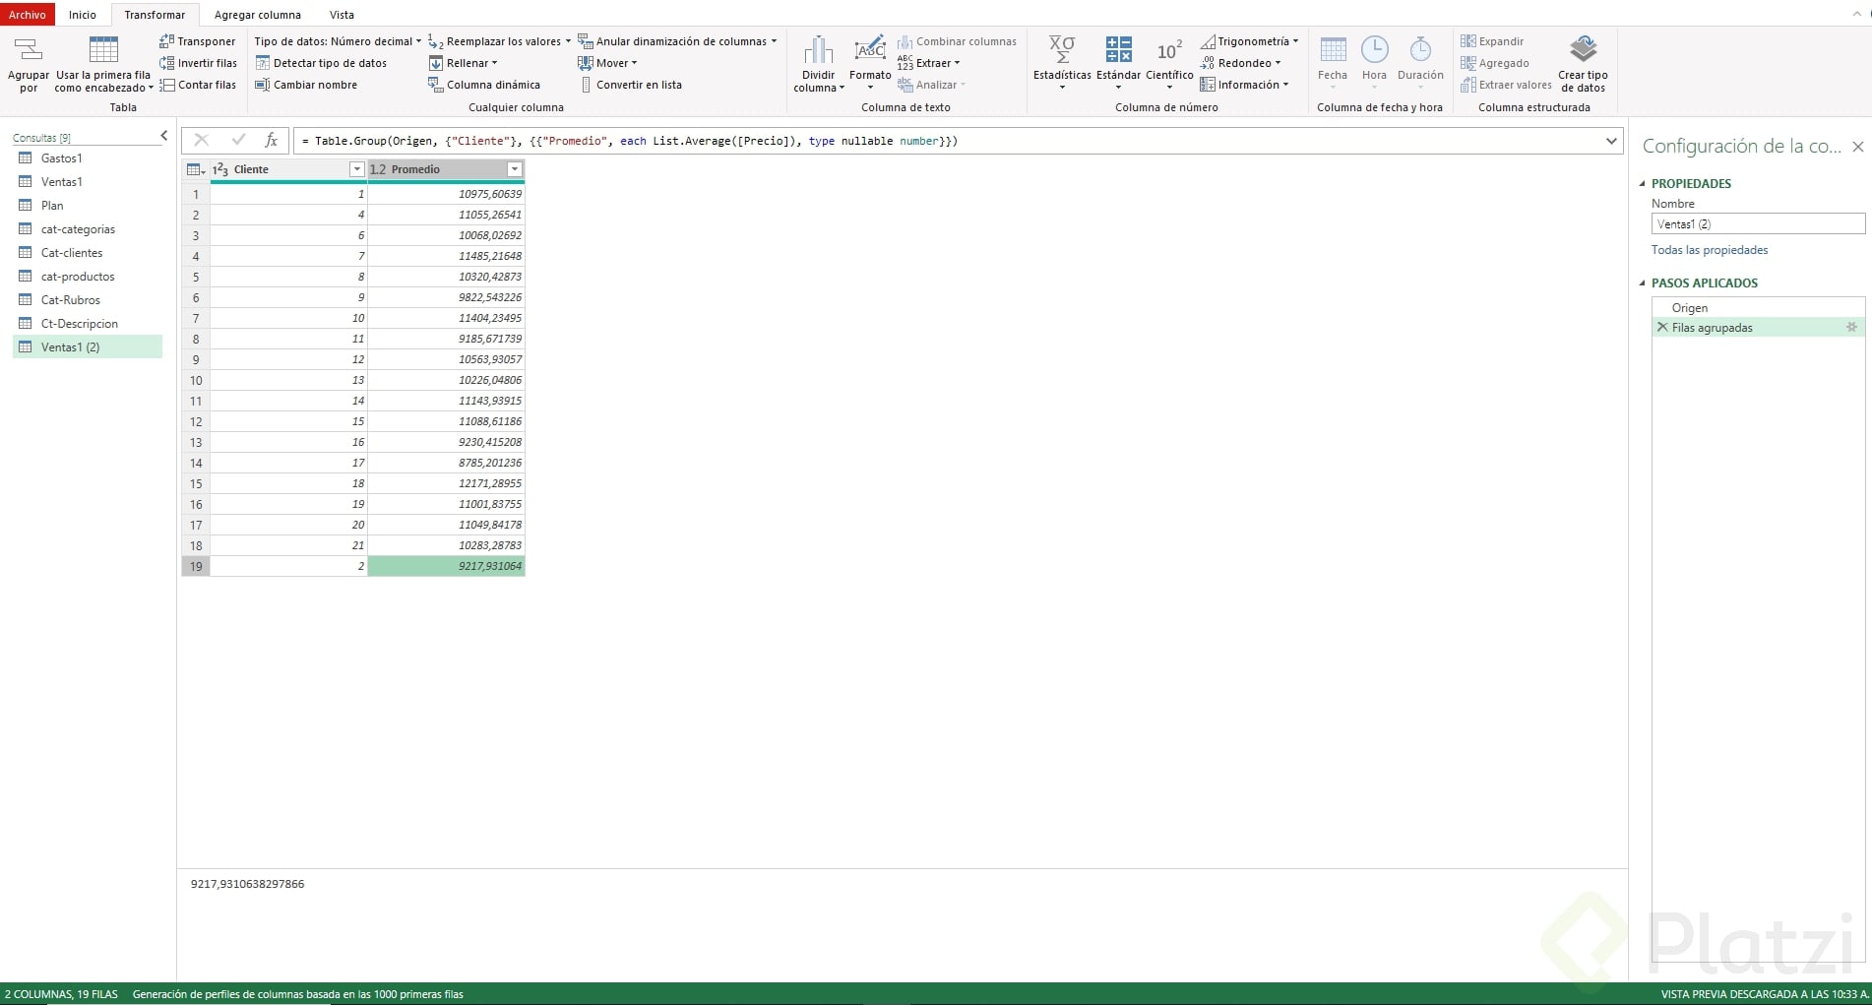Switch to the Transformar tab

click(x=155, y=15)
